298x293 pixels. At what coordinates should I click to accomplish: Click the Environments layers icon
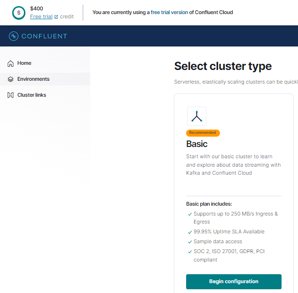click(11, 79)
